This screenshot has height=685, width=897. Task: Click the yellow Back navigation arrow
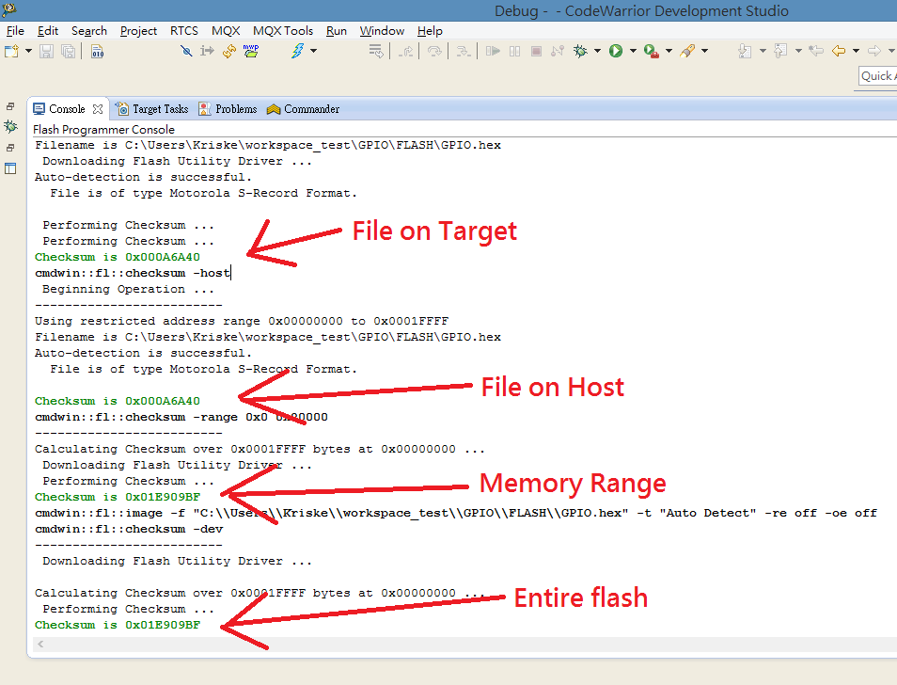coord(839,51)
